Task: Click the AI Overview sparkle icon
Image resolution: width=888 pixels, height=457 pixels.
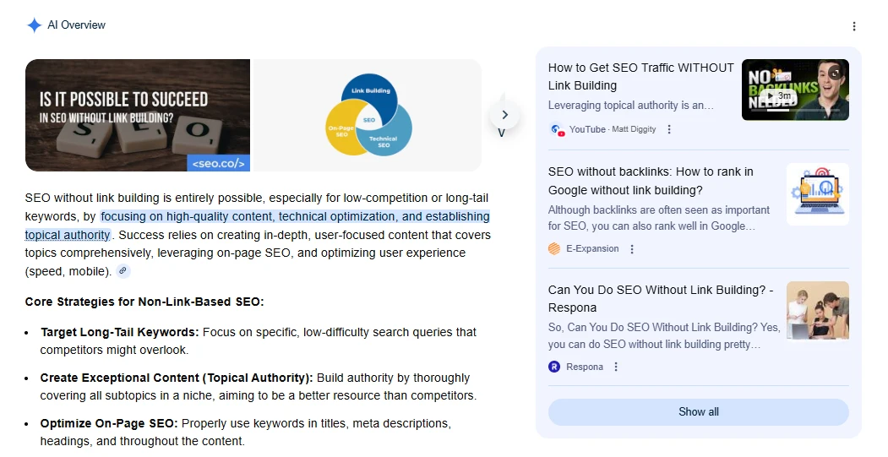Action: click(x=34, y=25)
